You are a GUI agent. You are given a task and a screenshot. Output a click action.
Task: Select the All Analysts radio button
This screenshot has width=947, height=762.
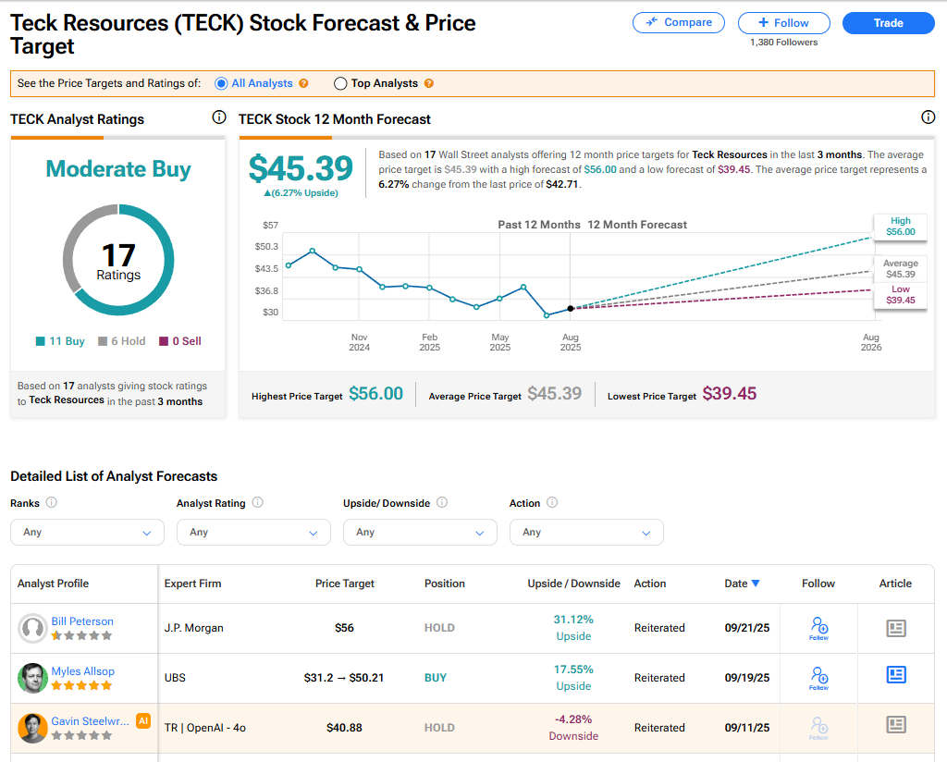point(221,83)
